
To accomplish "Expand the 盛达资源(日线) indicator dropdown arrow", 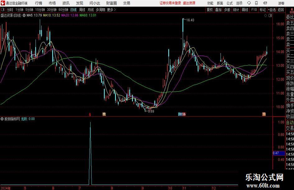I will coord(24,15).
